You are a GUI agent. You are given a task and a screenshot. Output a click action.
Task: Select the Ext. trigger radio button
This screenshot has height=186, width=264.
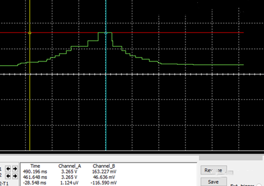tap(259, 185)
